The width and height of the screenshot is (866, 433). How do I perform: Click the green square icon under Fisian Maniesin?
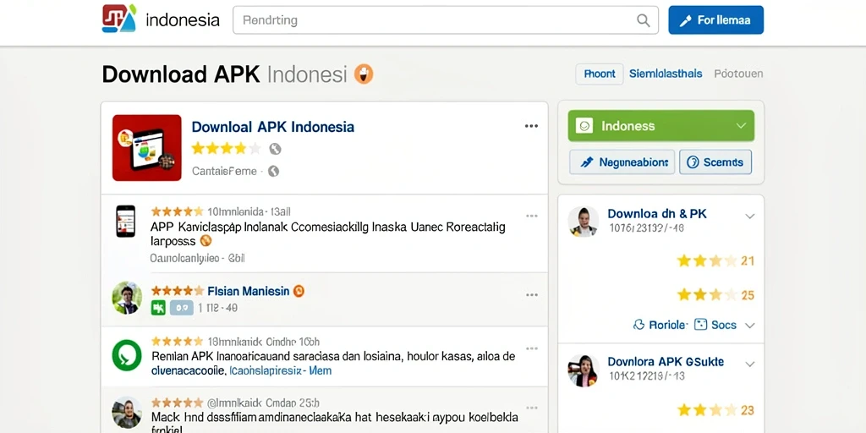158,308
